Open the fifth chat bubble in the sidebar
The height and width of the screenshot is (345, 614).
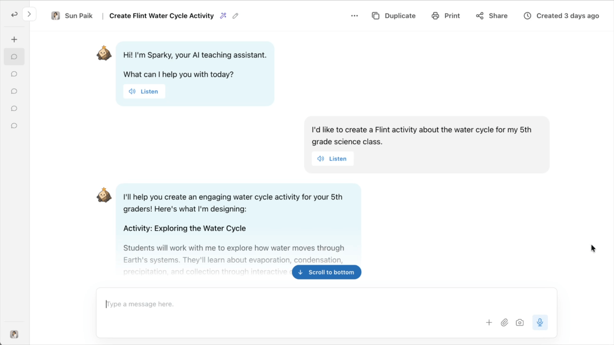click(x=14, y=126)
